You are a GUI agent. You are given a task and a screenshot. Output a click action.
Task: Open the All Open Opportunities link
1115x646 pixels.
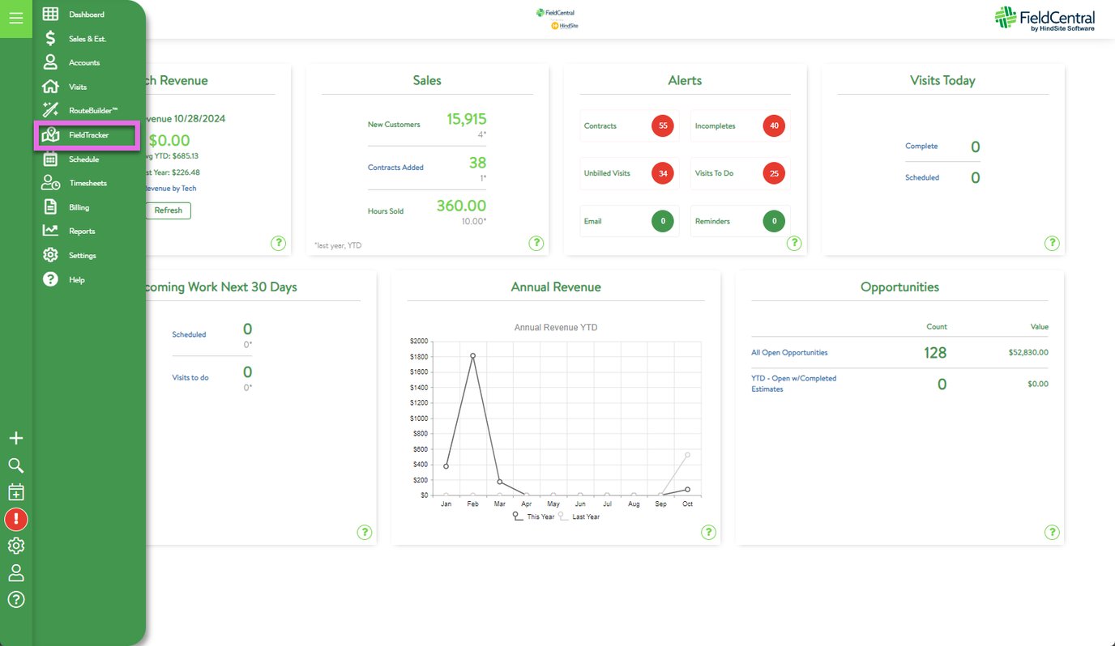[x=789, y=352]
